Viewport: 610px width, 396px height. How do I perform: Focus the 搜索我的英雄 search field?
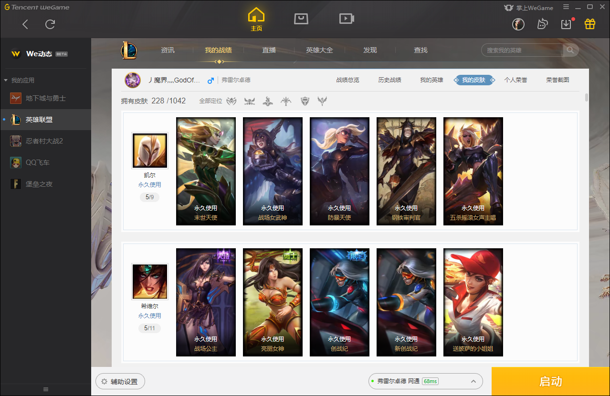523,50
